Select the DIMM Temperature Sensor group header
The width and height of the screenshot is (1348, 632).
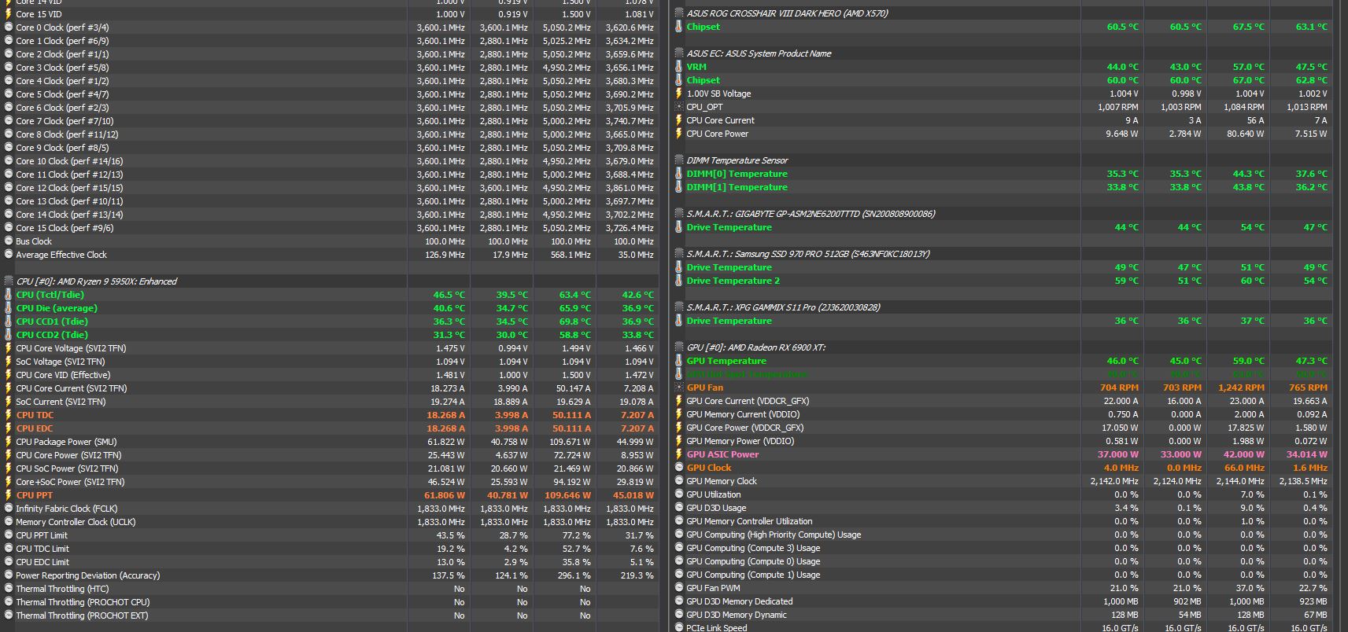[737, 160]
